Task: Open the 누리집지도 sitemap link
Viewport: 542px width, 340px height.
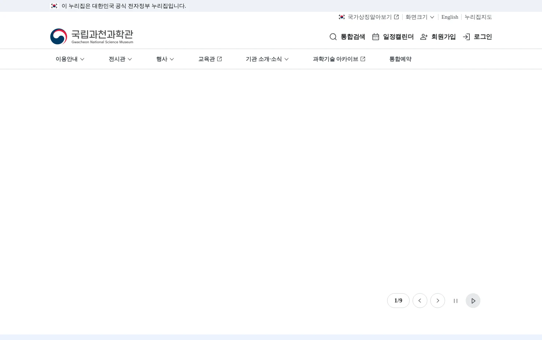Action: pos(478,17)
